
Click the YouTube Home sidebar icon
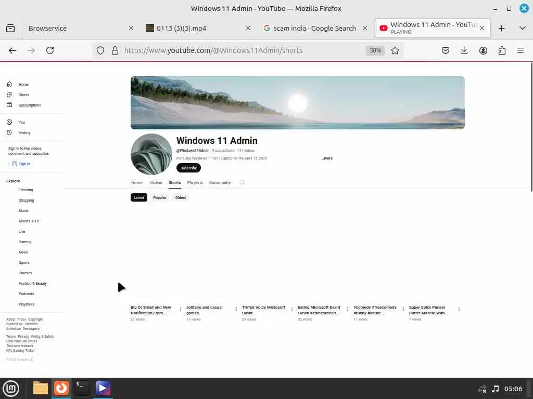[9, 84]
